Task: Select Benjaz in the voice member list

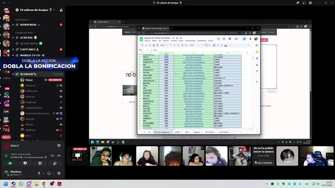Action: pyautogui.click(x=41, y=80)
